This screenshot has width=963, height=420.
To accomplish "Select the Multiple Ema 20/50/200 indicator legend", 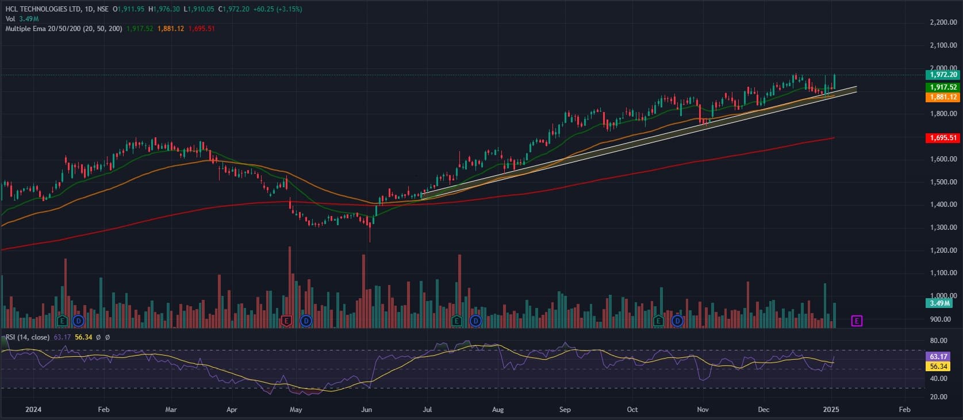I will tap(63, 28).
